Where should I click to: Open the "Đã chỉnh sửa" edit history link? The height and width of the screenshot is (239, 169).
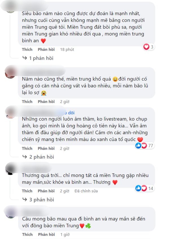(86, 191)
